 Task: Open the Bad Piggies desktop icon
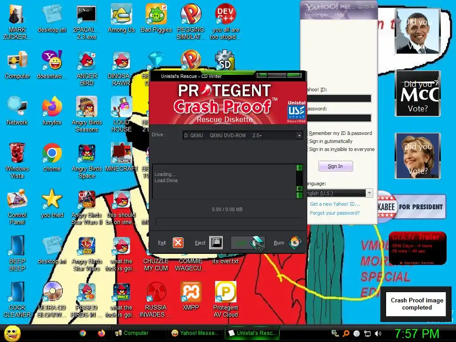156,19
